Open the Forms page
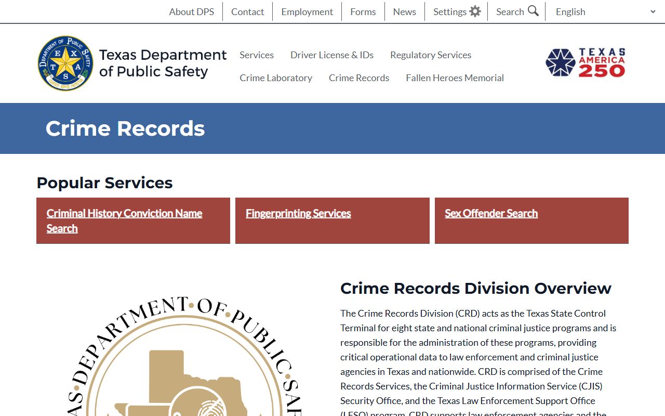The height and width of the screenshot is (416, 665). click(x=363, y=11)
